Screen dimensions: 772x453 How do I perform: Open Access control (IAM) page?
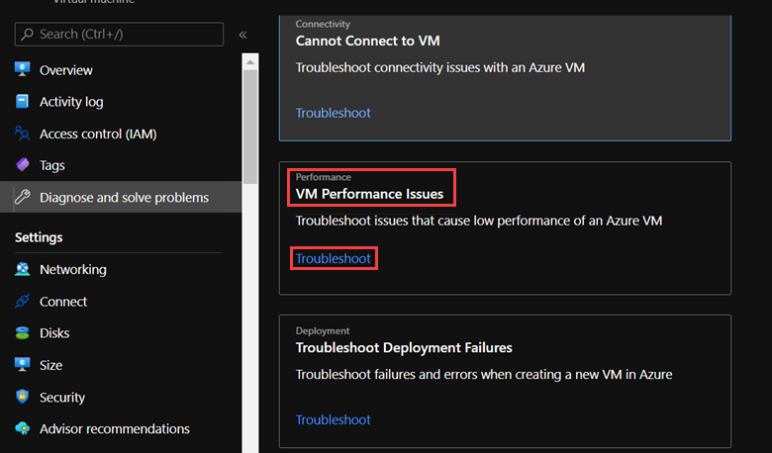98,134
